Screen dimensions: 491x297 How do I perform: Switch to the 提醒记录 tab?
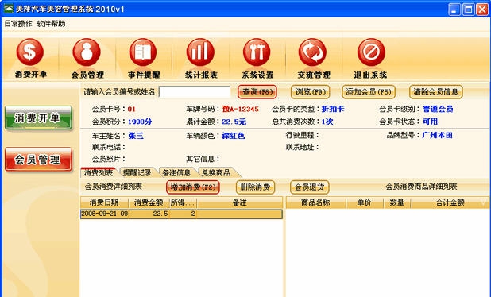(137, 172)
